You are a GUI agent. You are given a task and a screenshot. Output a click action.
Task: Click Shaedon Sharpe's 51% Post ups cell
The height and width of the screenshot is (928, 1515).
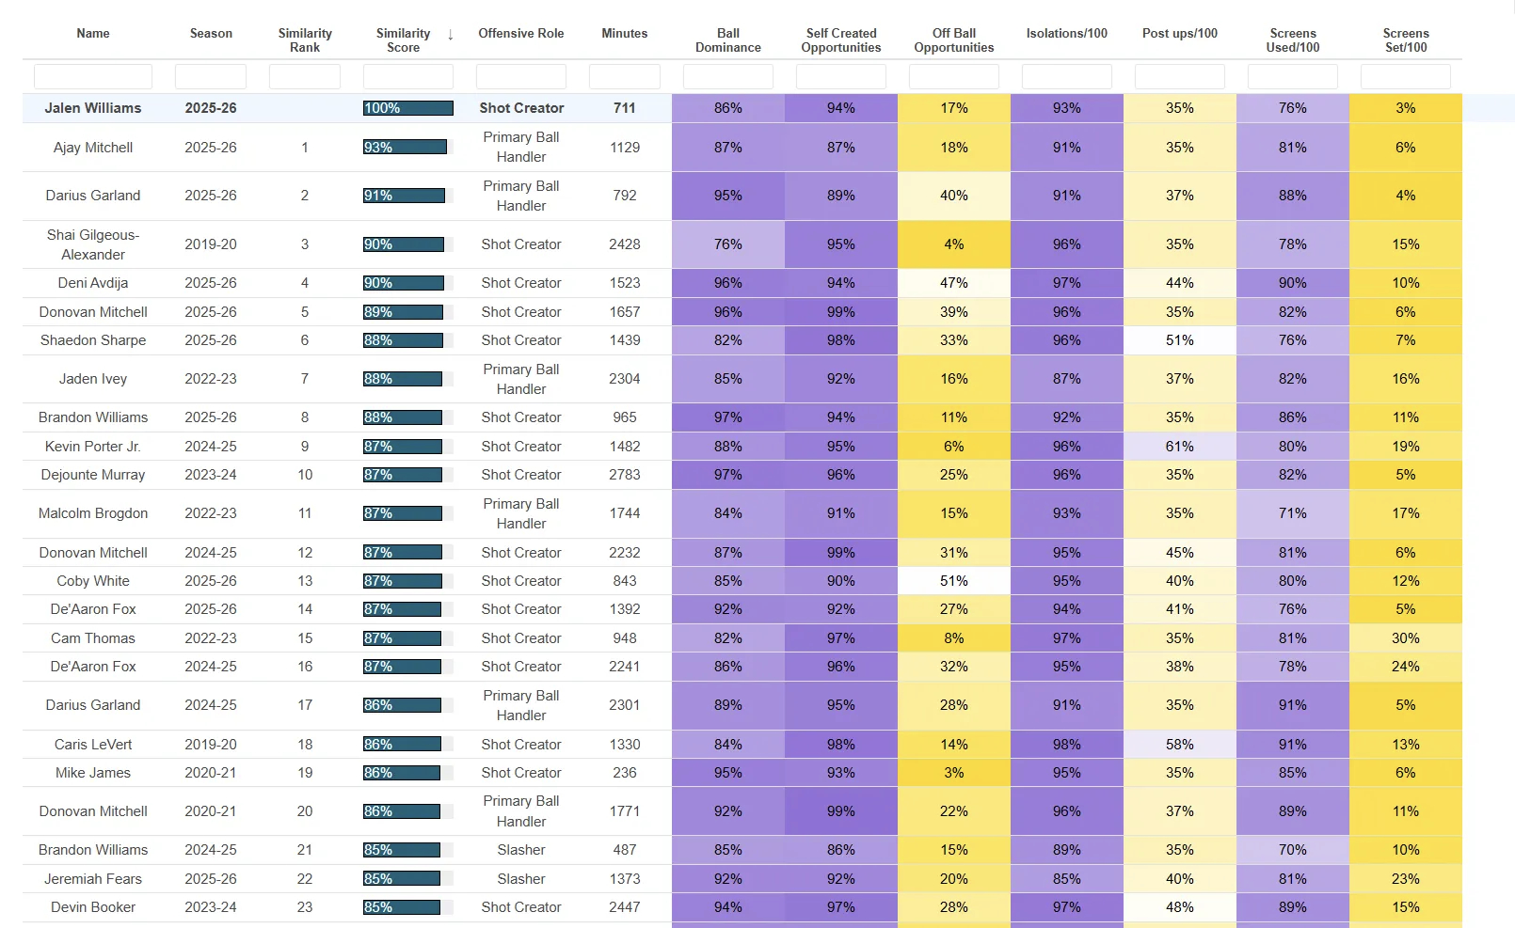[1179, 340]
